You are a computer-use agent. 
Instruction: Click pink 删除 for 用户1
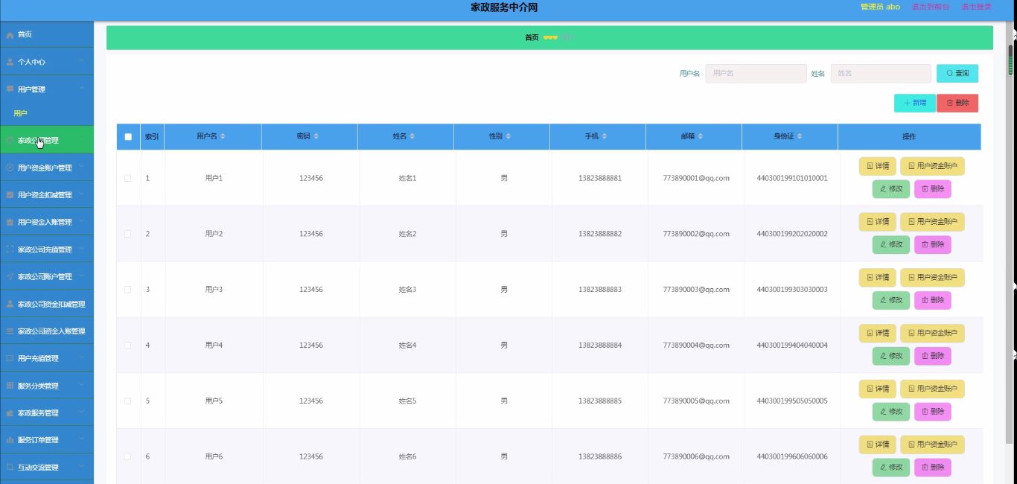[933, 189]
